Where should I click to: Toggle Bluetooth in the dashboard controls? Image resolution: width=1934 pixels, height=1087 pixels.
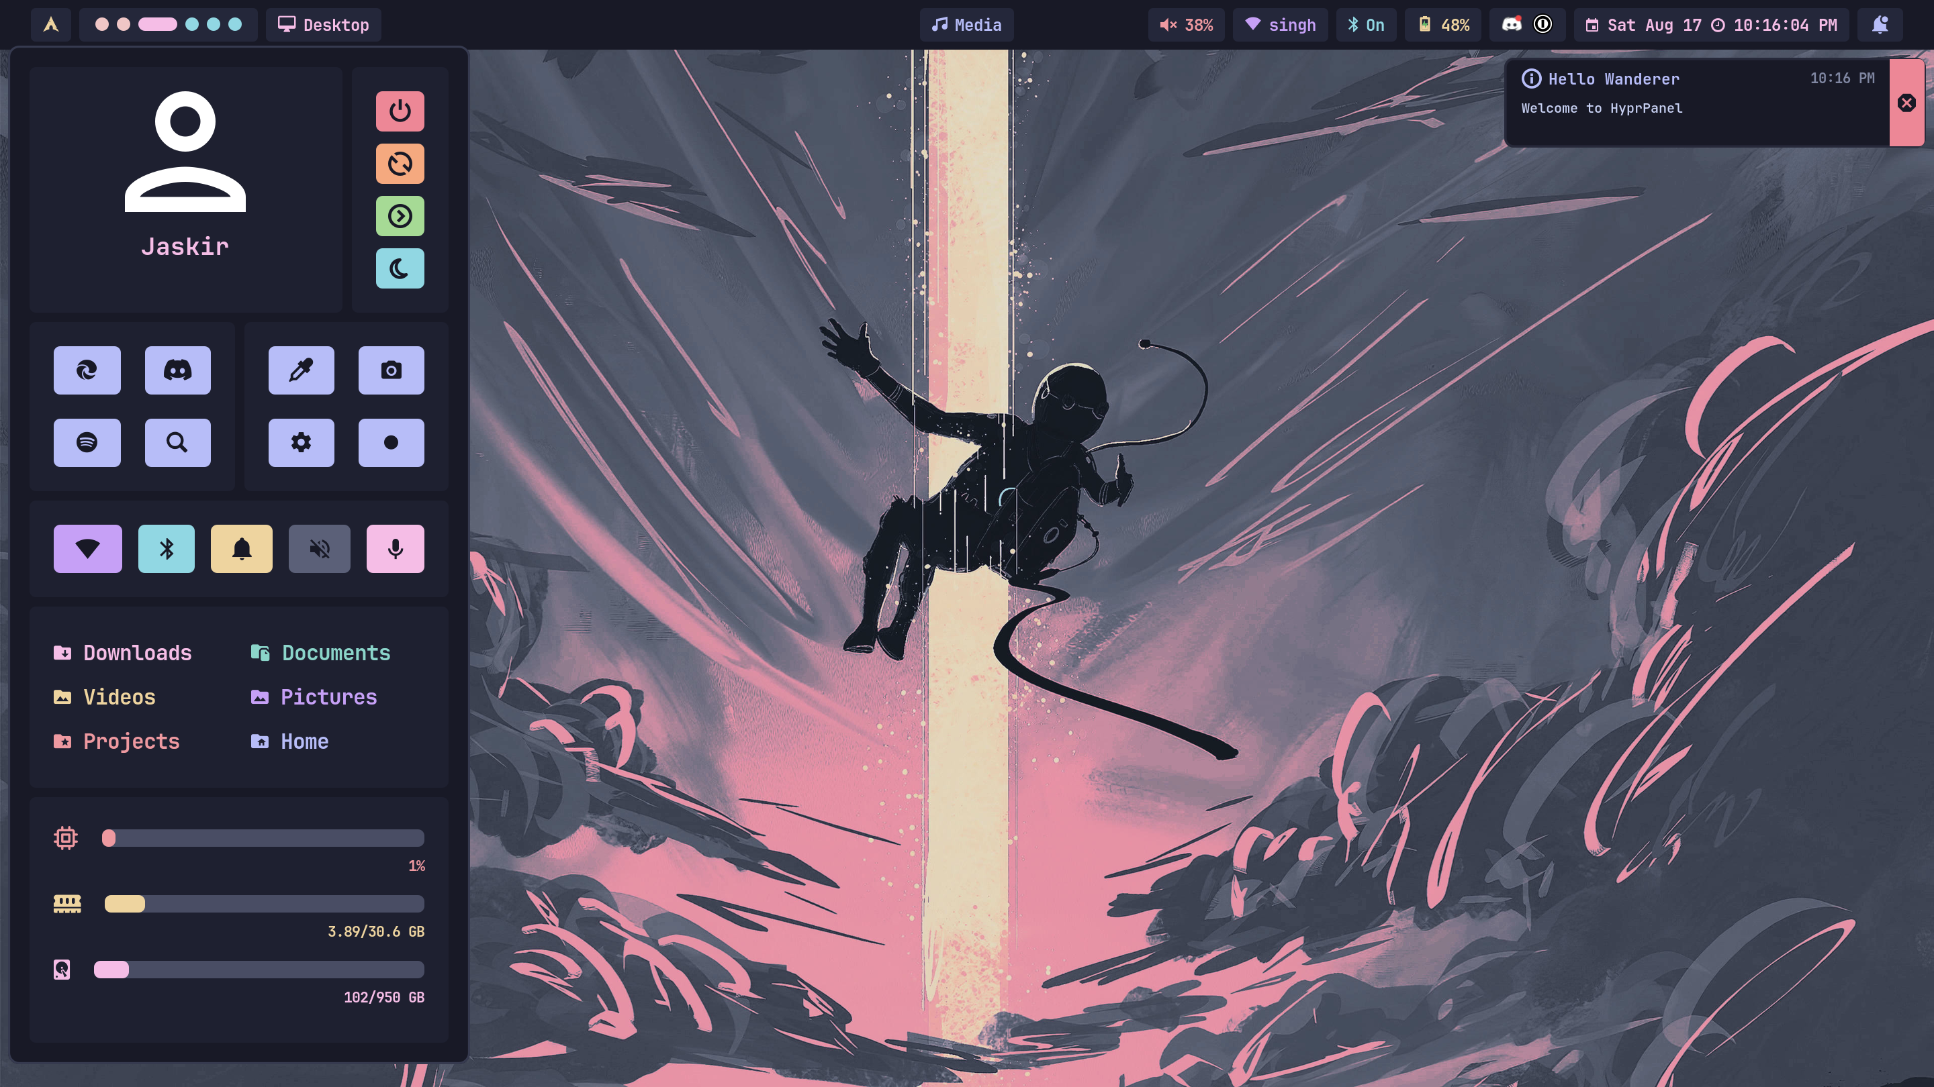(x=167, y=548)
